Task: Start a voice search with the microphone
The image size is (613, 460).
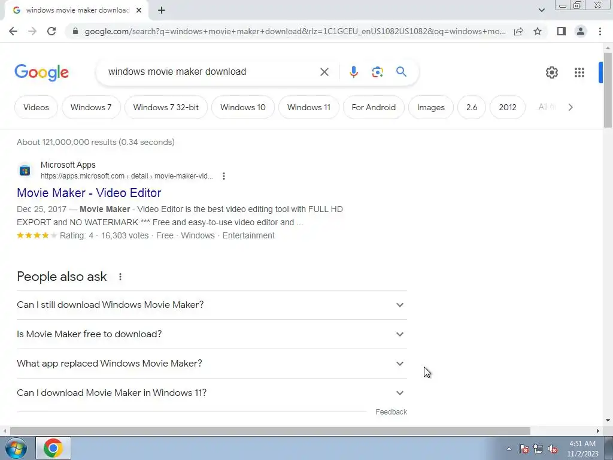Action: pyautogui.click(x=353, y=72)
